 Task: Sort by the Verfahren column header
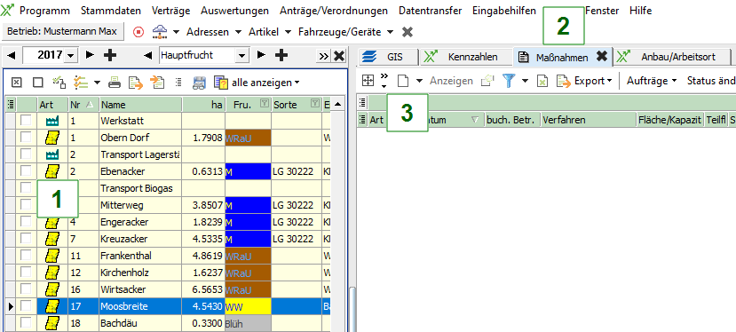point(588,120)
